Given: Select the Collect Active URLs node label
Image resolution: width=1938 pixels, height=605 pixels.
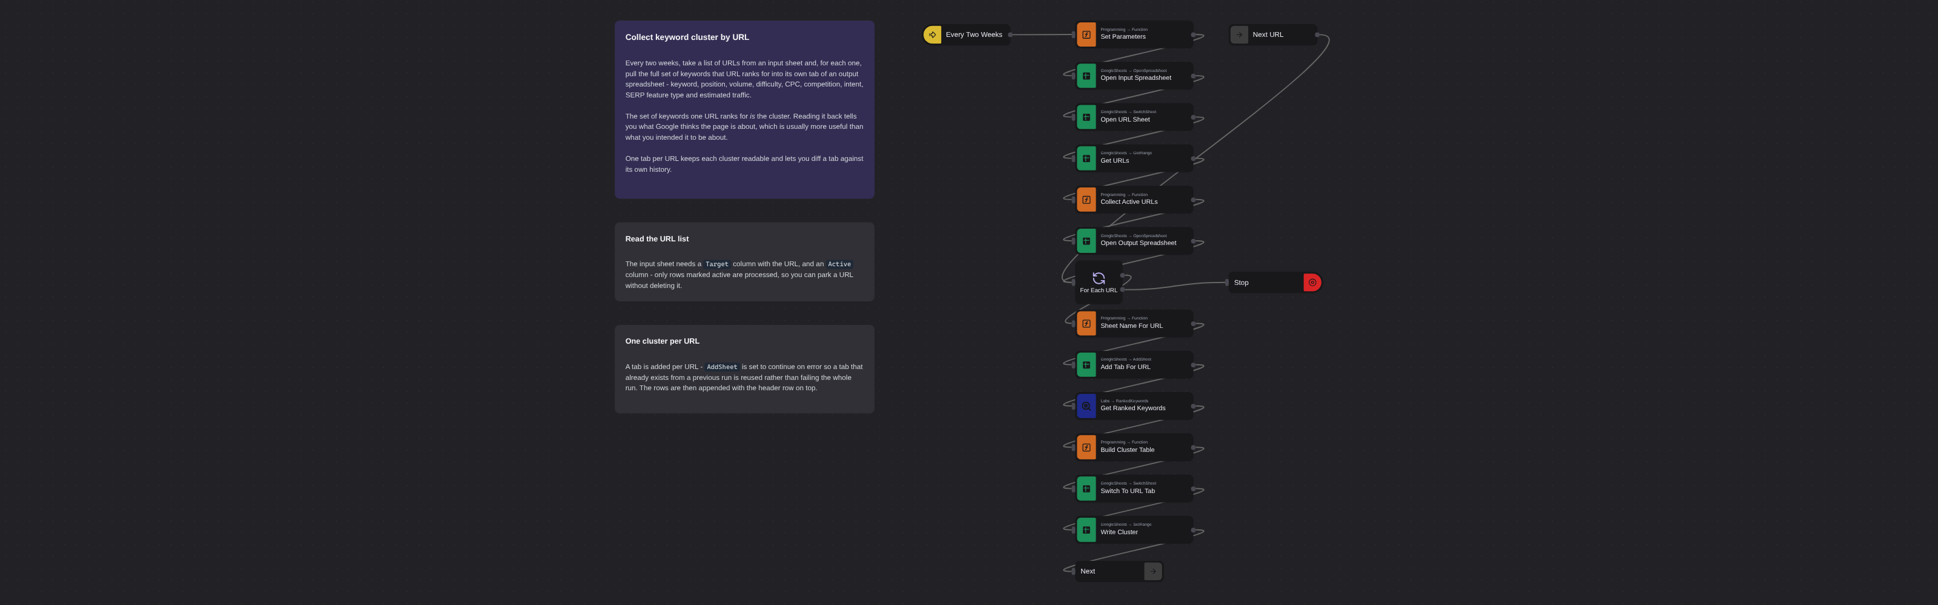Looking at the screenshot, I should click(x=1128, y=202).
